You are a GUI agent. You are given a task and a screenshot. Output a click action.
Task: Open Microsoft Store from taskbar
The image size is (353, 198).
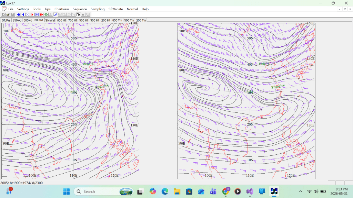point(189,191)
